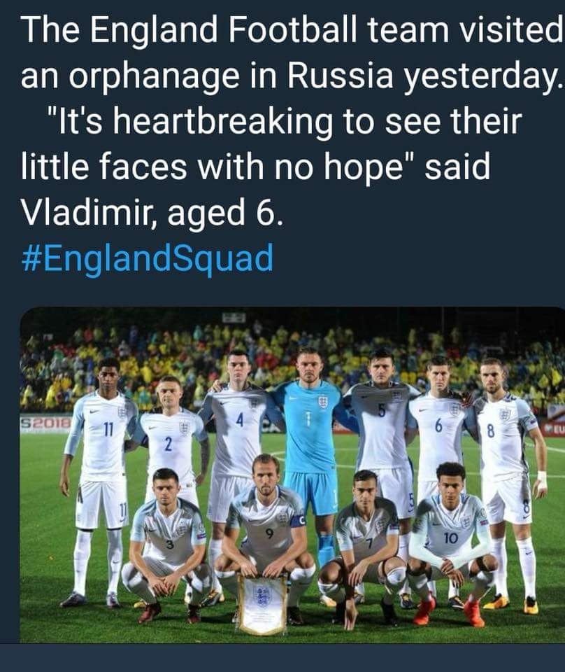Open the attached team photo
Screen dimensions: 565x672
pos(292,475)
